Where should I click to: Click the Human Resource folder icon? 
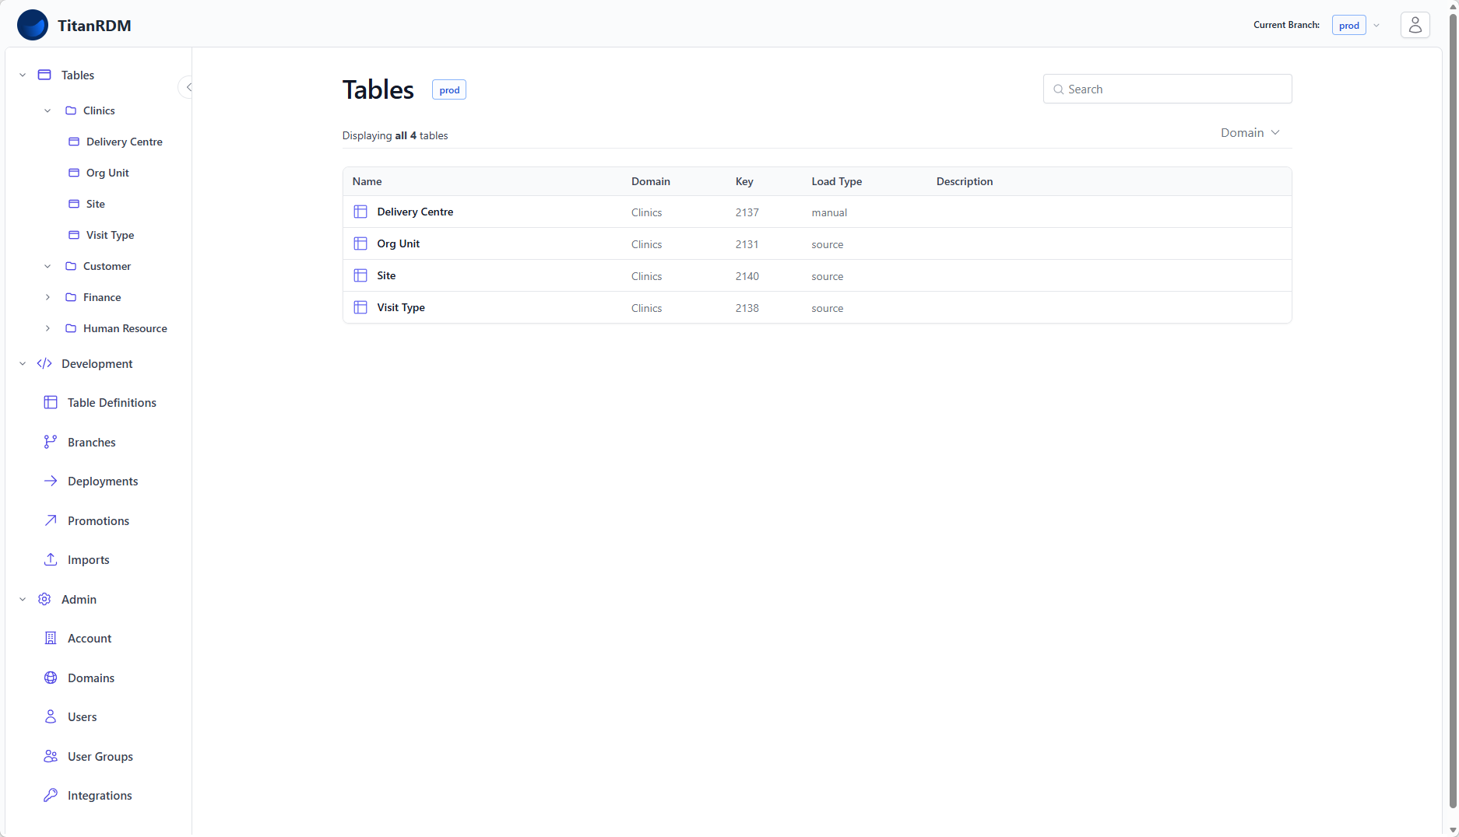(71, 328)
